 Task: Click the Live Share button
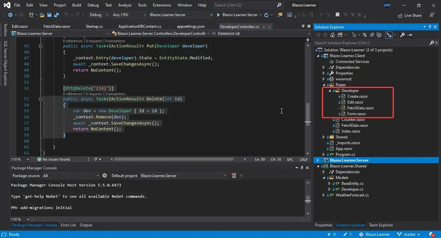pos(409,15)
